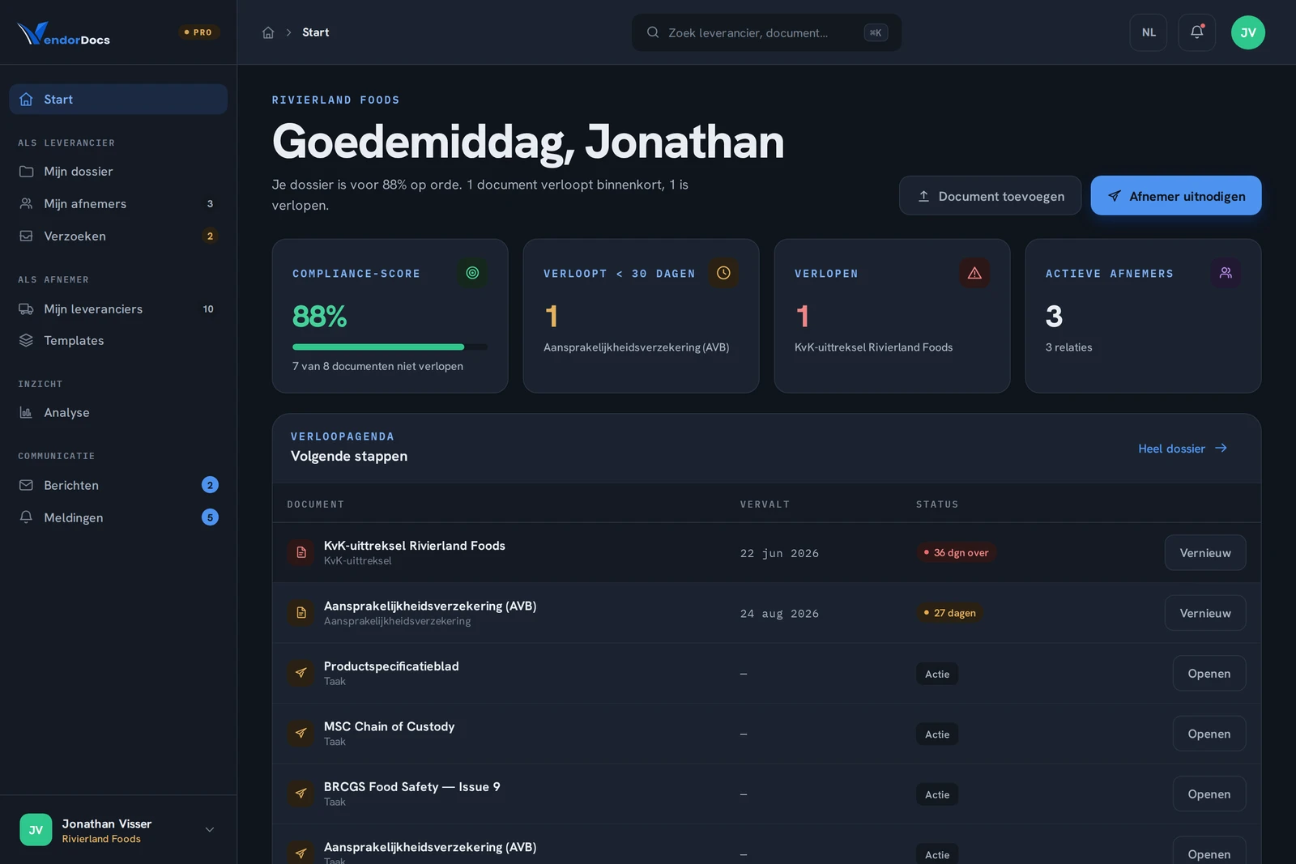Click the '27 dagen' status badge
Image resolution: width=1296 pixels, height=864 pixels.
949,613
